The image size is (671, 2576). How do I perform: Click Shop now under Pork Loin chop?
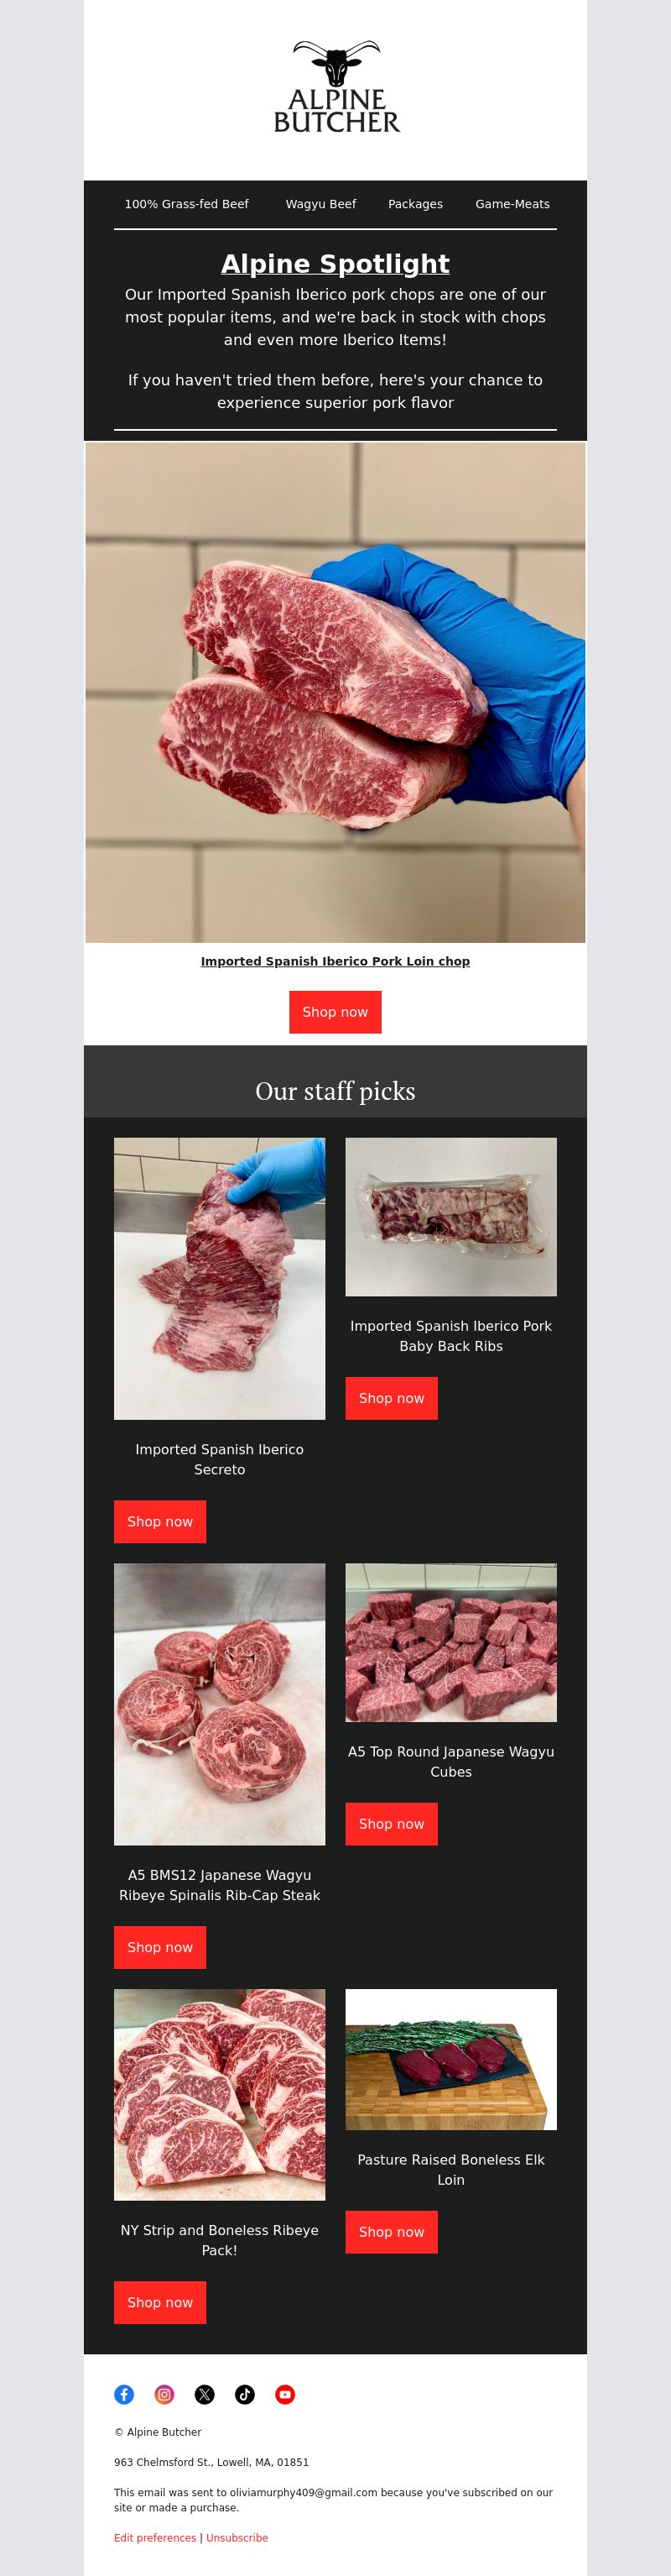(x=335, y=1012)
